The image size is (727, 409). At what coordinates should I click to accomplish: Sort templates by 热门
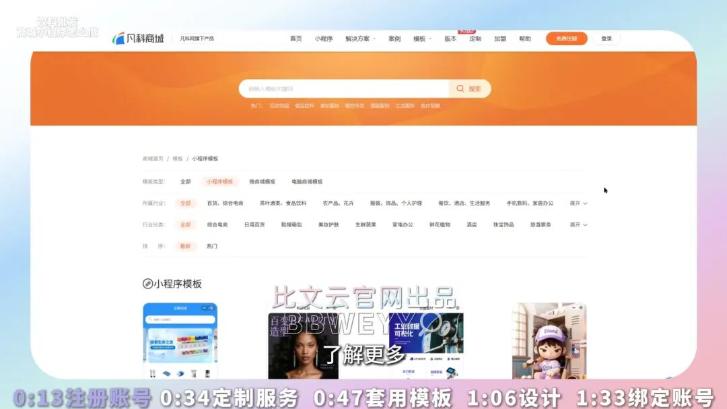pyautogui.click(x=212, y=246)
